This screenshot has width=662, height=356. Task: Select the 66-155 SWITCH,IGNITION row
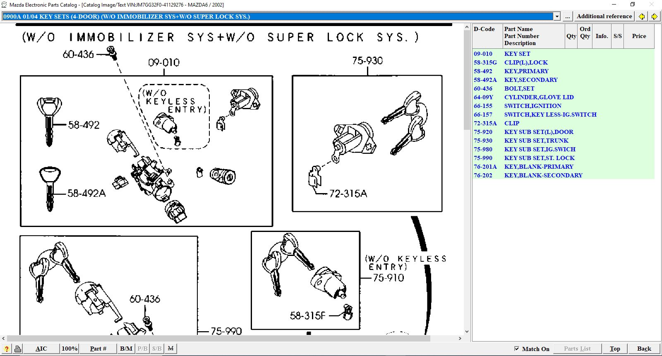[x=564, y=106]
